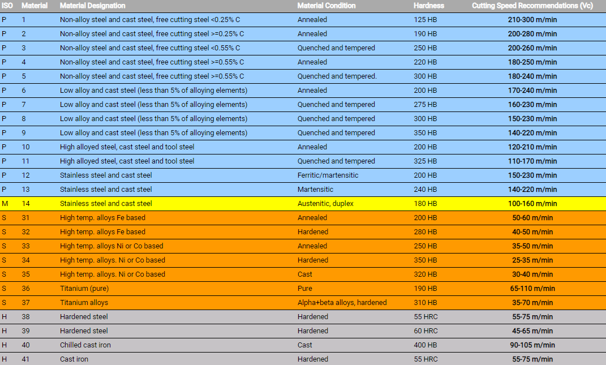Image resolution: width=606 pixels, height=365 pixels.
Task: Select the '100-160 m/min' cell in yellow row
Action: (x=532, y=204)
